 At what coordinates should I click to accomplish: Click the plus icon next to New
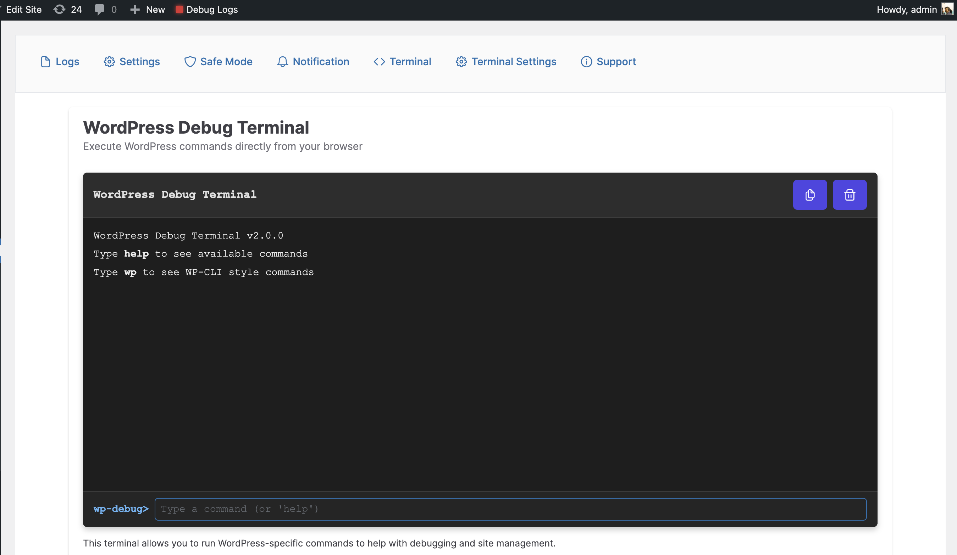coord(135,10)
